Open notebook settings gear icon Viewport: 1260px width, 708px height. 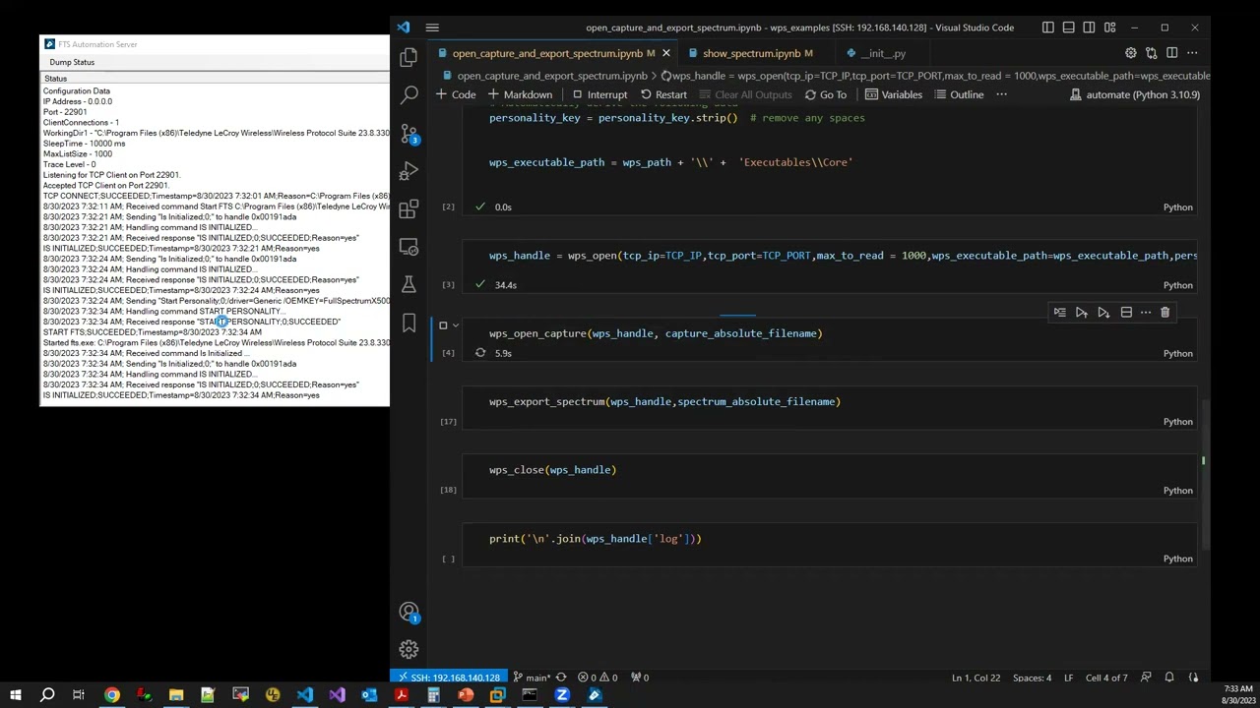point(1130,53)
